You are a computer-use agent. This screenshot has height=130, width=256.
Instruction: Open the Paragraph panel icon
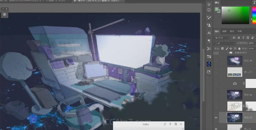point(209,41)
